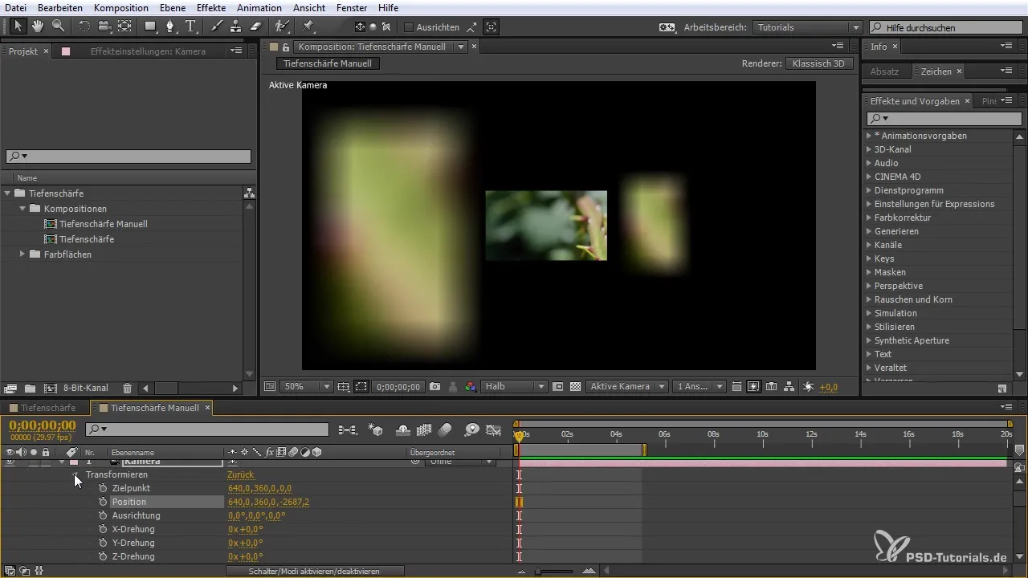Toggle the transparency grid in viewer

tap(575, 386)
